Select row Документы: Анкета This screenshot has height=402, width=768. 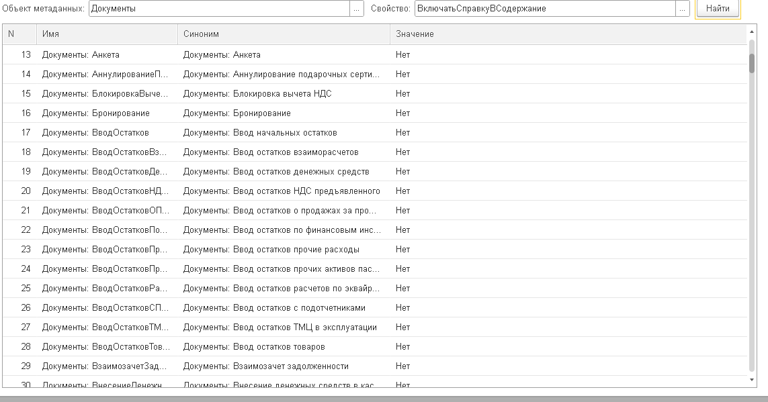[x=375, y=55]
